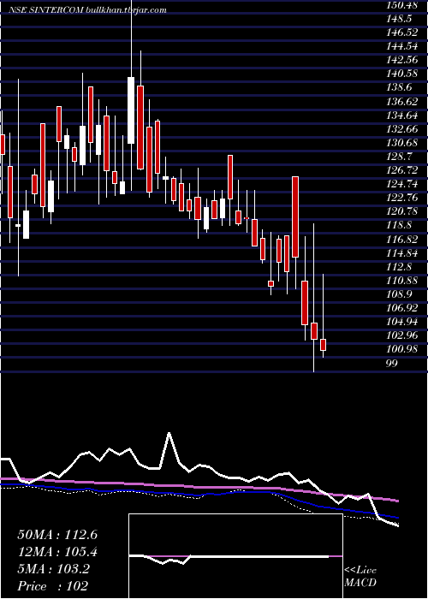
Task: Click the 148.5 price axis label
Action: click(399, 19)
